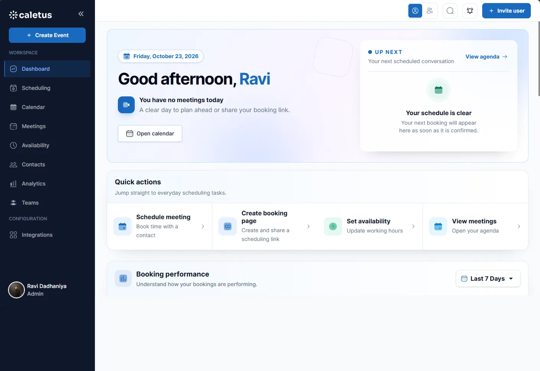
Task: Click chevron next to Create booking page
Action: [308, 226]
